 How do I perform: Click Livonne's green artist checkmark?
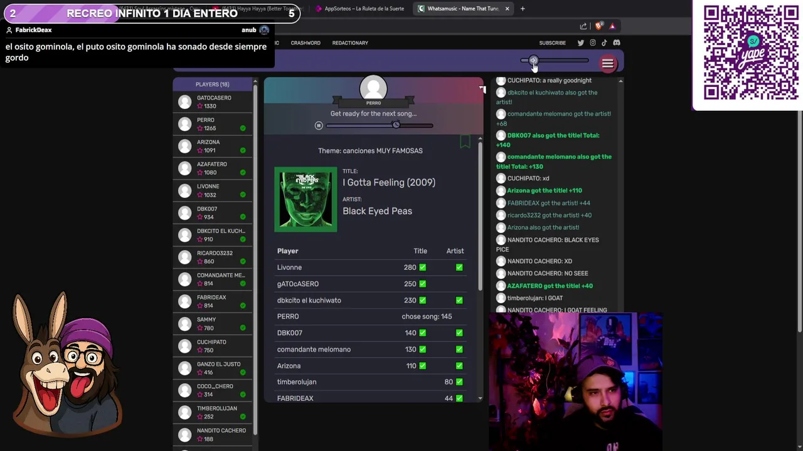click(x=459, y=267)
